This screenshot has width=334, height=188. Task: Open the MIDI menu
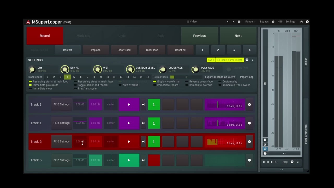pyautogui.click(x=280, y=22)
